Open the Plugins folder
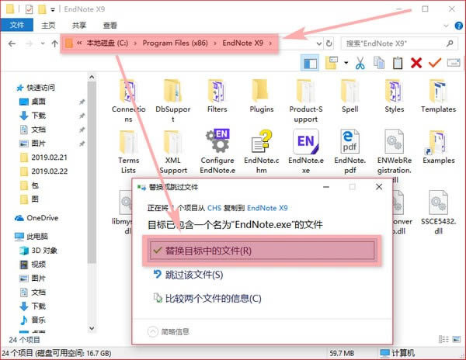 262,96
